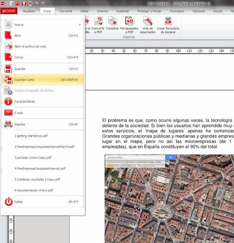The height and width of the screenshot is (243, 234).
Task: Choose Abrir in the file menu
Action: (x=43, y=36)
